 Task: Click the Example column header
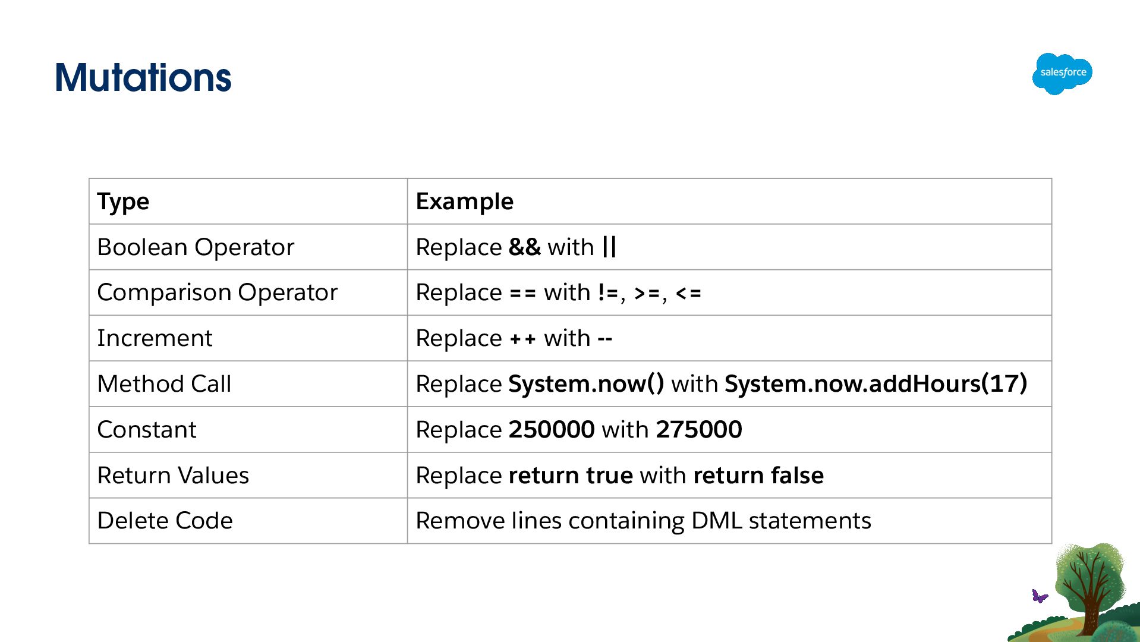coord(464,202)
